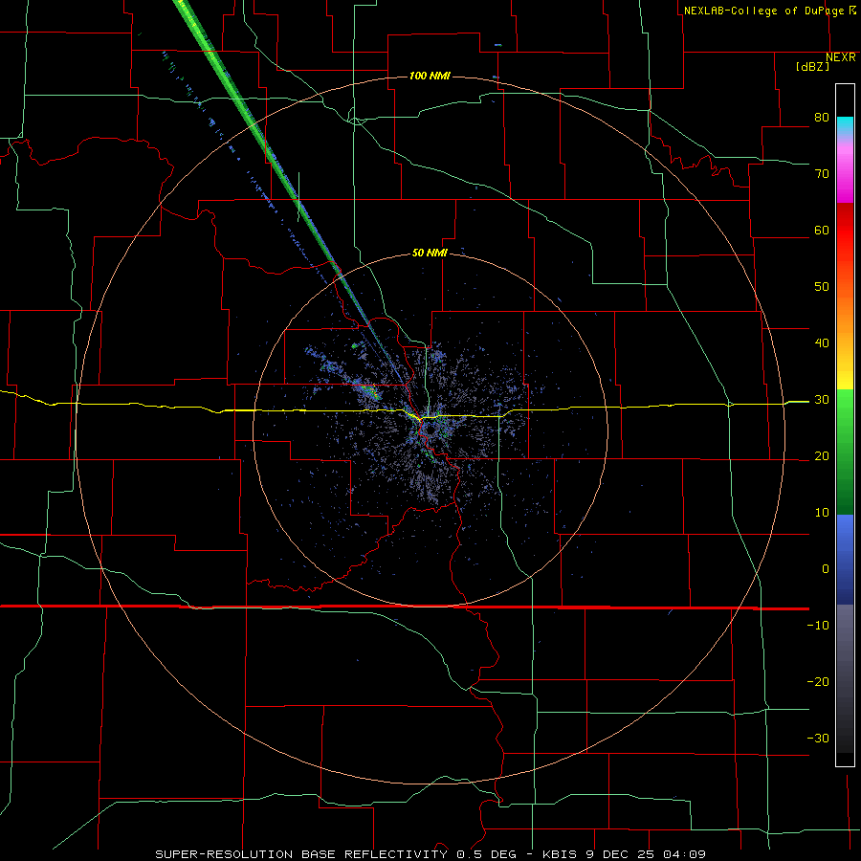Click the KBIS station identifier in the caption
This screenshot has width=861, height=861.
coord(557,854)
